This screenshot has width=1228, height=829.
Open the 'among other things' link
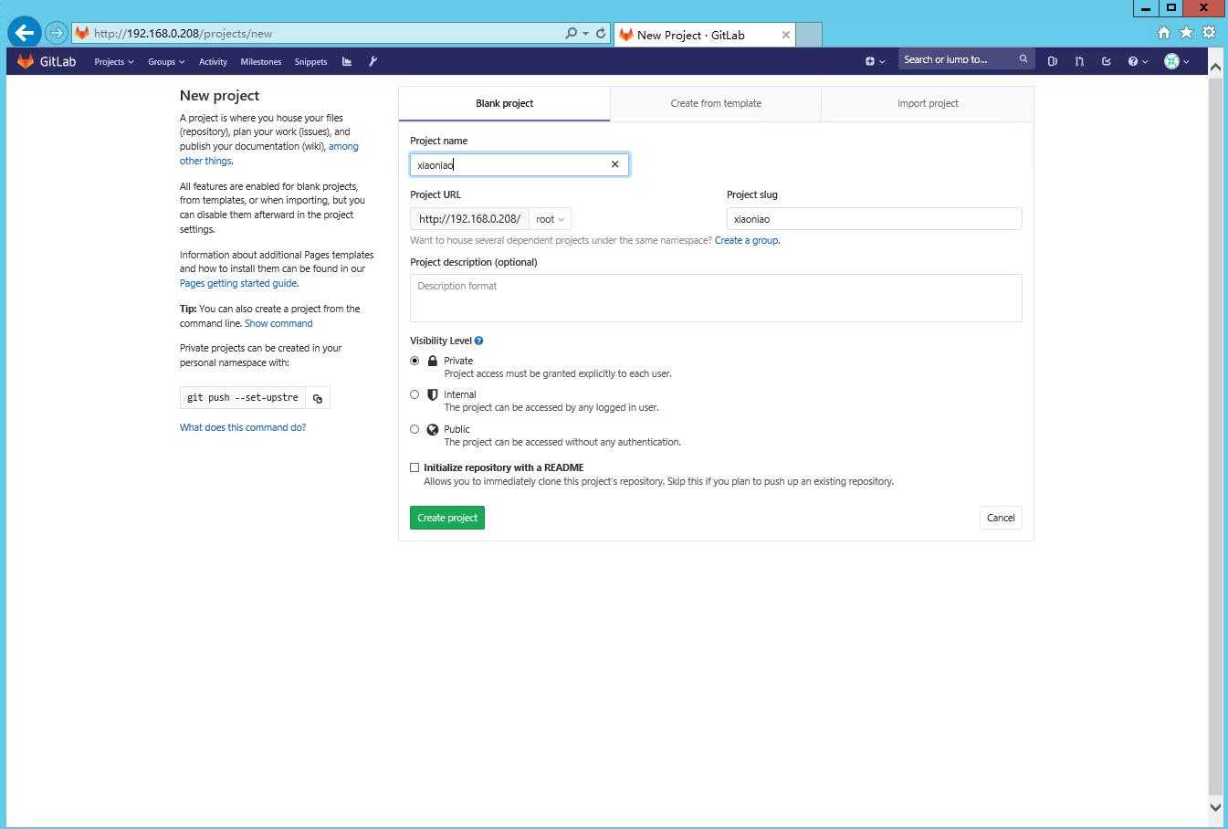click(x=268, y=153)
